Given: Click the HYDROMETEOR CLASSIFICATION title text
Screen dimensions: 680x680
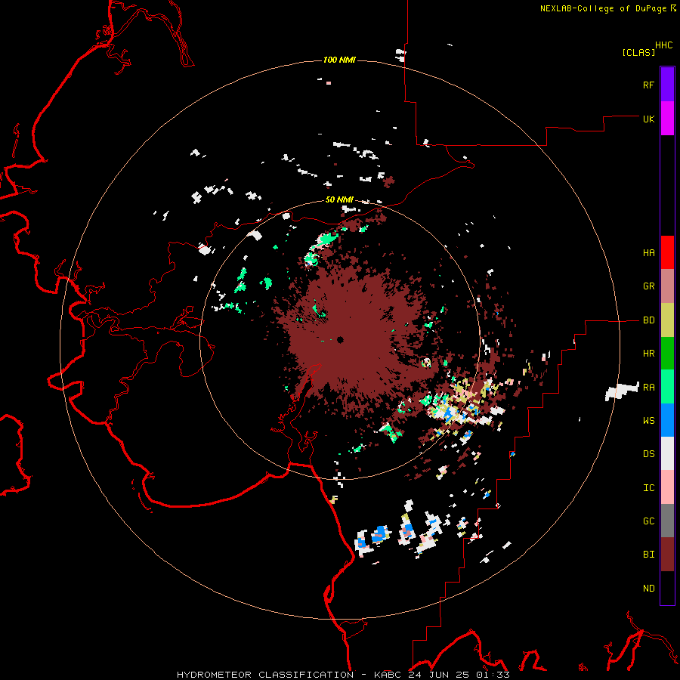Looking at the screenshot, I should (x=265, y=675).
